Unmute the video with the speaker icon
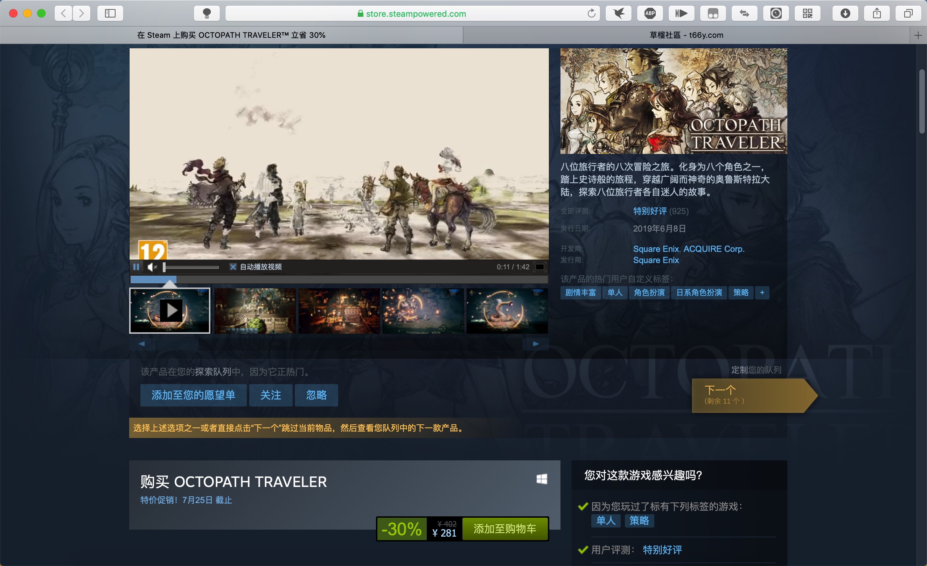 152,267
